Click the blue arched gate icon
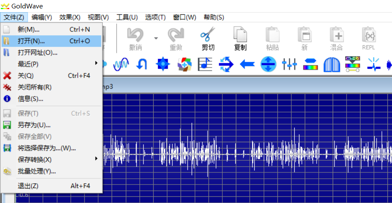The image size is (392, 203). [331, 65]
